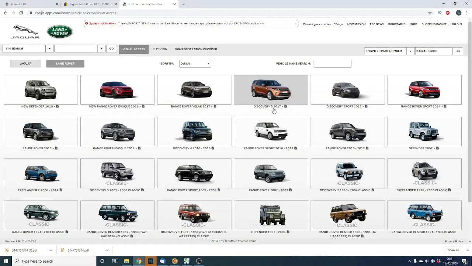The image size is (472, 266).
Task: Expand the chevron next to 5147757374.pdf download
Action: (x=107, y=250)
